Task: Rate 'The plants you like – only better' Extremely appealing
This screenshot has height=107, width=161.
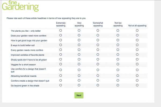Action: click(x=61, y=31)
